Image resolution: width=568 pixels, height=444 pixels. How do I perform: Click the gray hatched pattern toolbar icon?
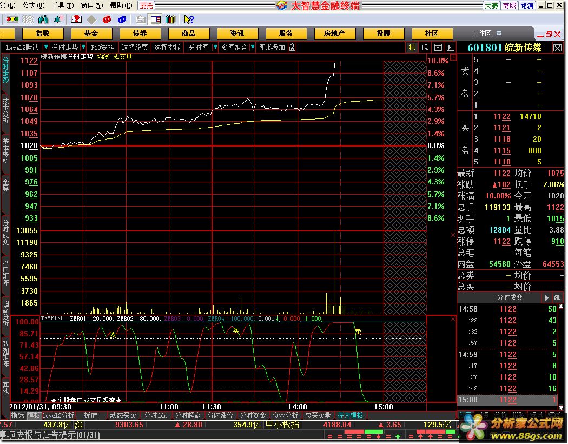point(28,19)
